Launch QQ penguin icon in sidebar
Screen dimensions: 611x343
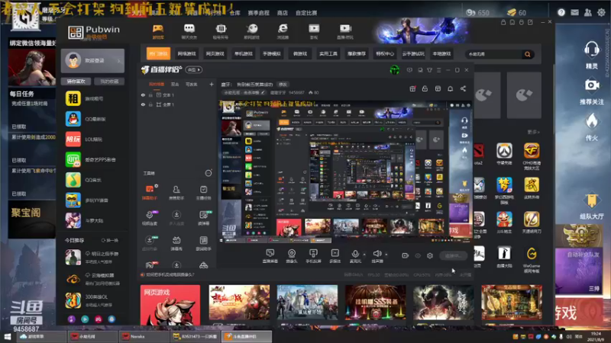point(73,119)
